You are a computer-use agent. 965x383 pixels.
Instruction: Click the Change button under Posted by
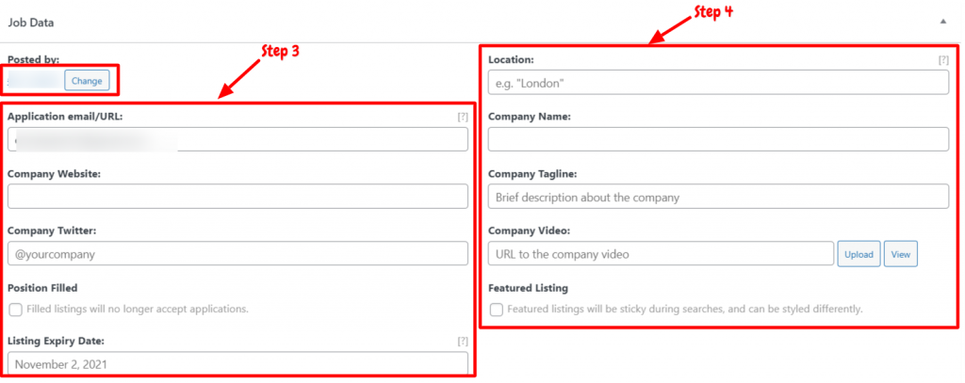click(x=87, y=81)
